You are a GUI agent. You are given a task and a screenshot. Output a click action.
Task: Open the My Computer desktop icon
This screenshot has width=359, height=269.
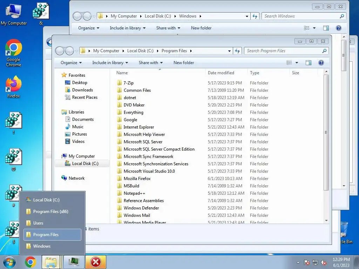14,14
